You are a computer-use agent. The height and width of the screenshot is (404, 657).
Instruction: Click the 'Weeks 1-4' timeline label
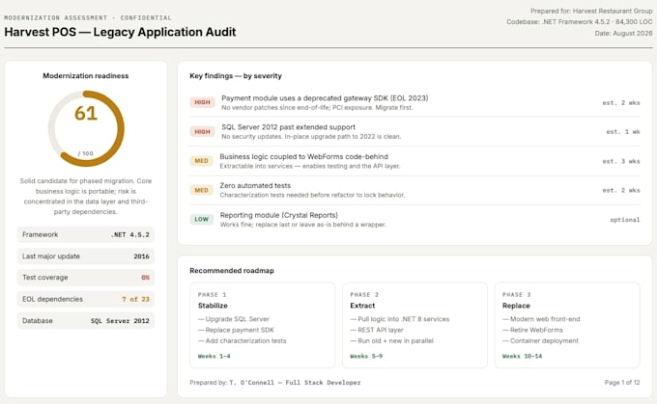[x=214, y=357]
